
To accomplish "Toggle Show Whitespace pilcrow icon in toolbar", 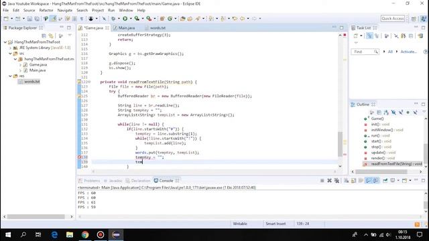I will [82, 19].
